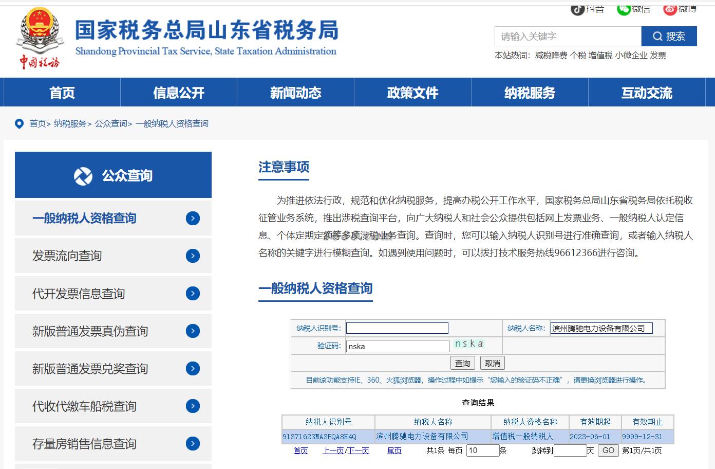
Task: Click the arrow icon beside 代收代缴车船税查询
Action: (193, 406)
